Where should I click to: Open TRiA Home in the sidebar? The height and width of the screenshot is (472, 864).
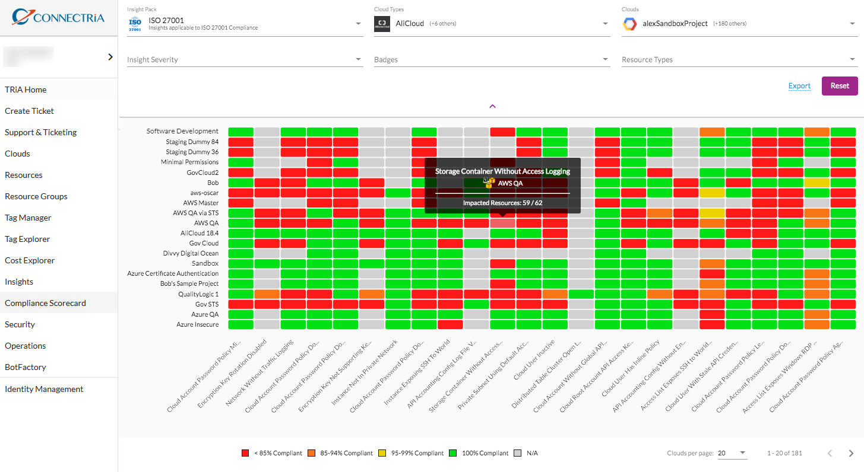tap(59, 90)
